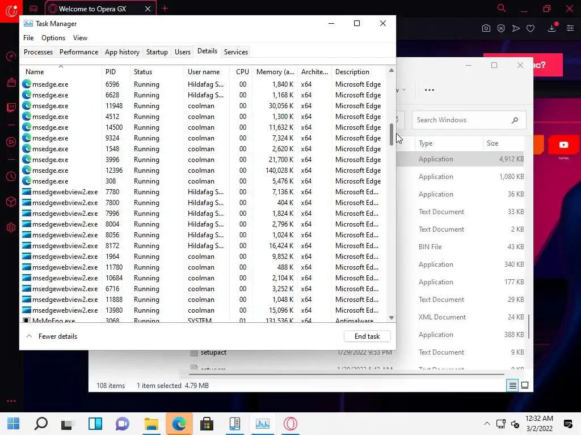The image size is (581, 435).
Task: Sort Explorer by the Size column
Action: (x=504, y=143)
